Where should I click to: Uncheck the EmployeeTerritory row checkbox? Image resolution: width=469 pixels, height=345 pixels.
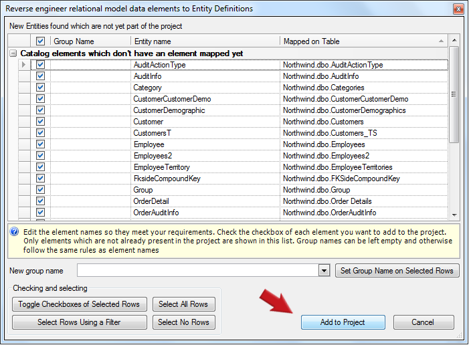pos(40,167)
